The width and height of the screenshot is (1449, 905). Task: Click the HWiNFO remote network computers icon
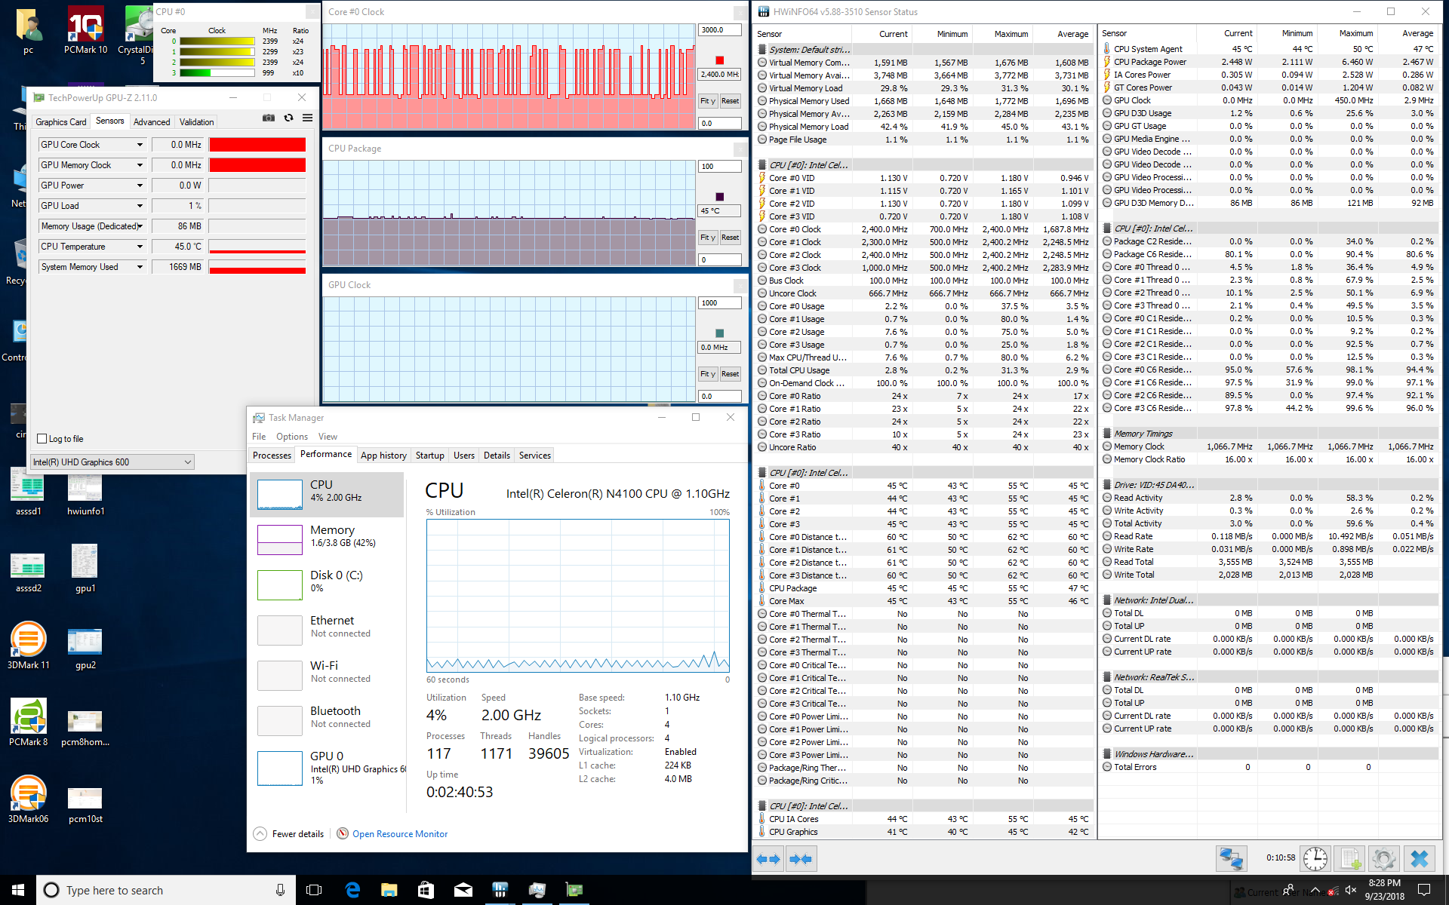click(1231, 858)
